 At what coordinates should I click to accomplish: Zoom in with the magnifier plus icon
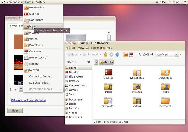point(152,54)
